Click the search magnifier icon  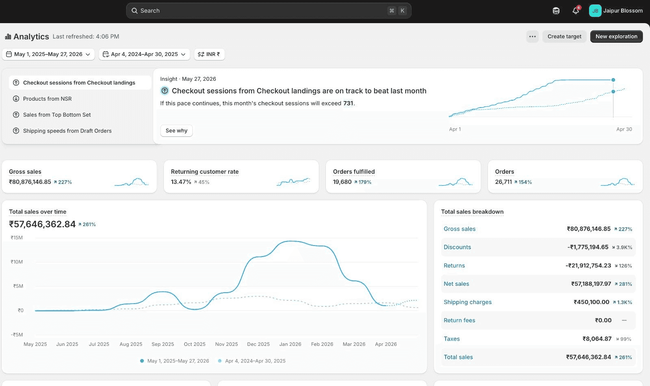pos(134,11)
